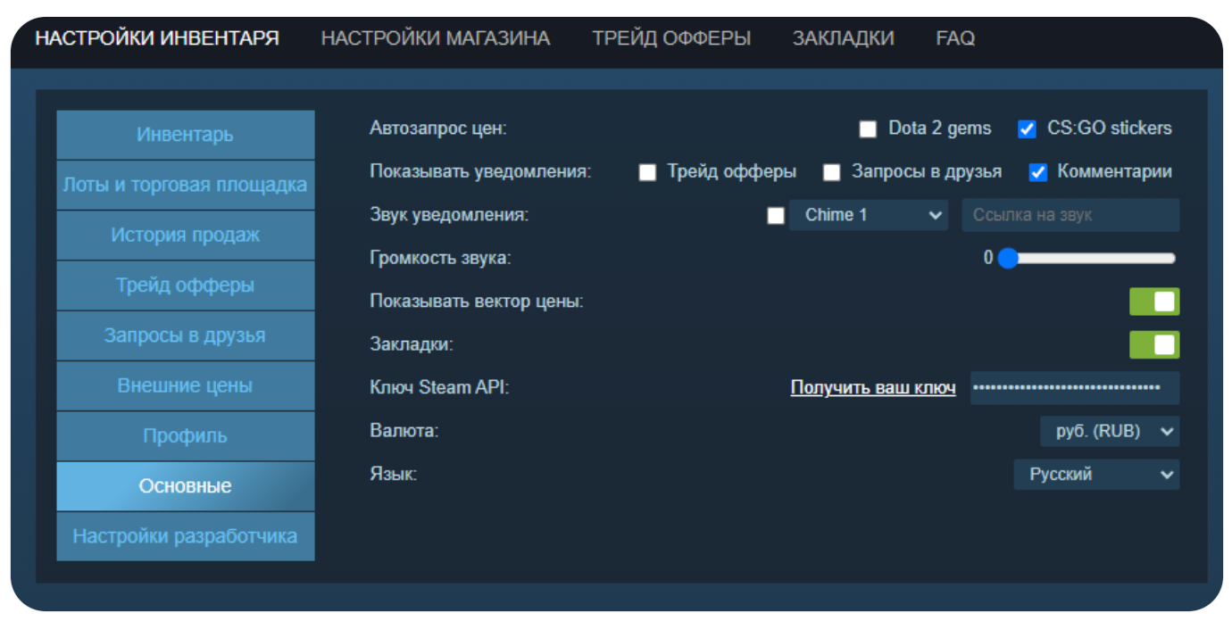Focus the Ссылка на звук input field
This screenshot has width=1232, height=621.
pos(1070,215)
